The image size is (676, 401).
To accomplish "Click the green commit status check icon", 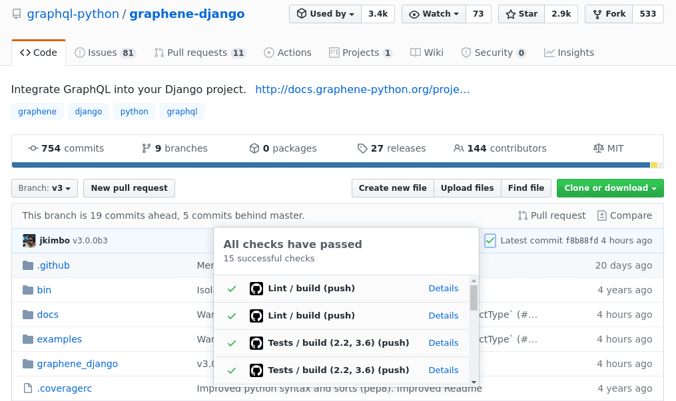I will pos(490,241).
